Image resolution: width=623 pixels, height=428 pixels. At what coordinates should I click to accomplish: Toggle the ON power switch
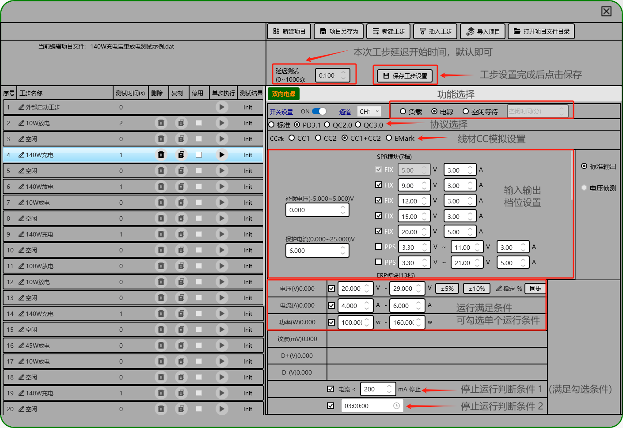coord(319,112)
